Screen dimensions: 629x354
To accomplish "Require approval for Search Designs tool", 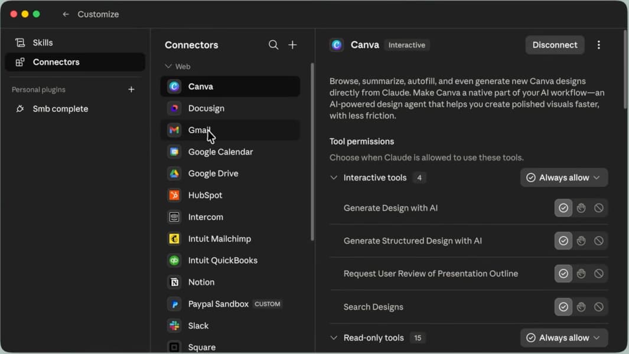I will [581, 307].
